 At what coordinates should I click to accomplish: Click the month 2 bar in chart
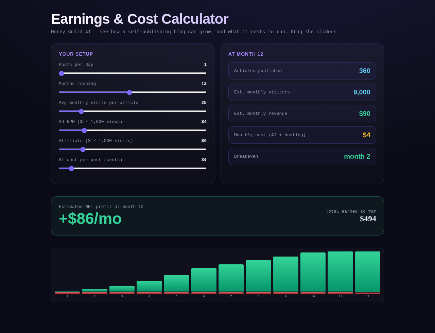coord(94,292)
